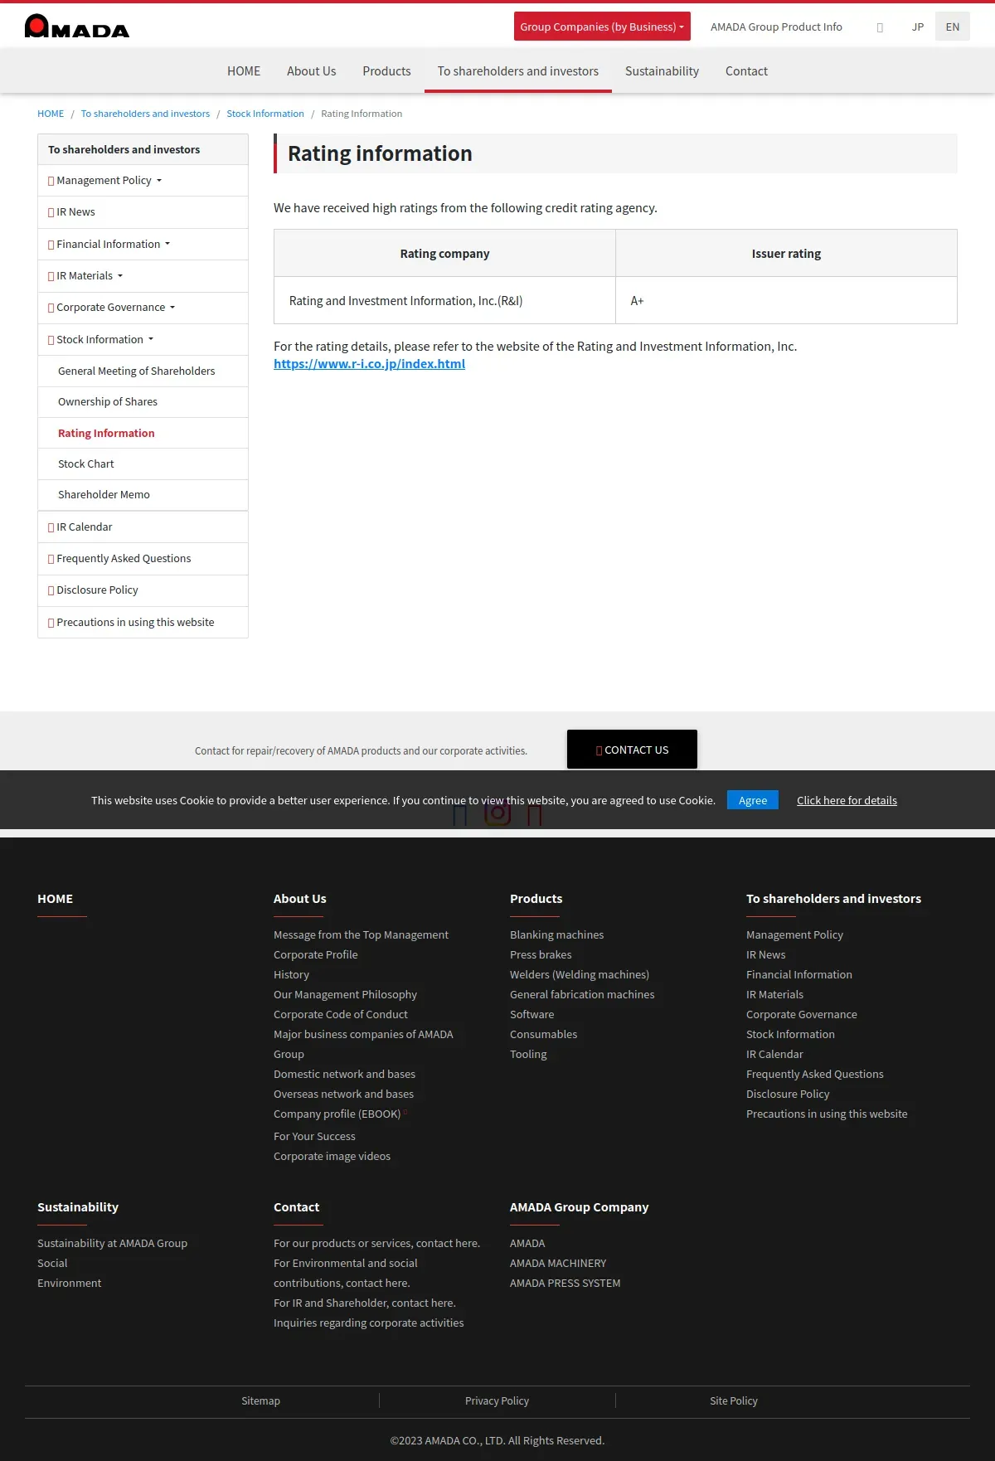The width and height of the screenshot is (995, 1461).
Task: Open Sitemap in footer
Action: (260, 1400)
